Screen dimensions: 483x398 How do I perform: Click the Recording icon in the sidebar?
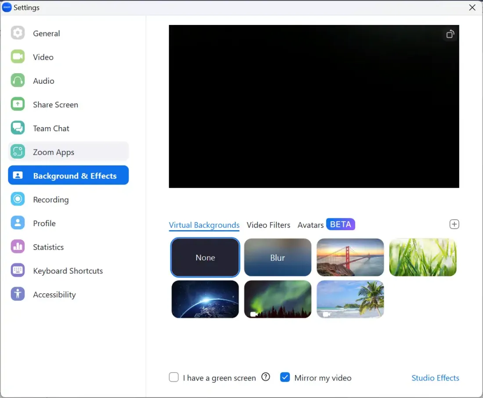(18, 199)
